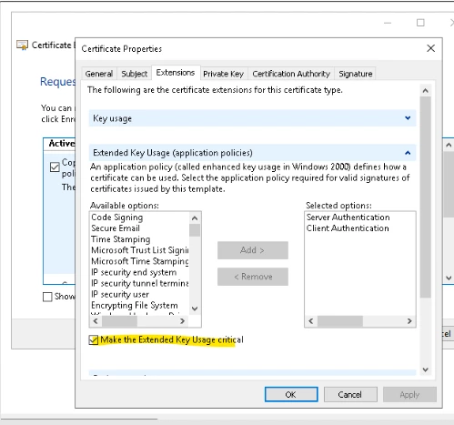
Task: Select the Extensions tab
Action: pyautogui.click(x=176, y=73)
